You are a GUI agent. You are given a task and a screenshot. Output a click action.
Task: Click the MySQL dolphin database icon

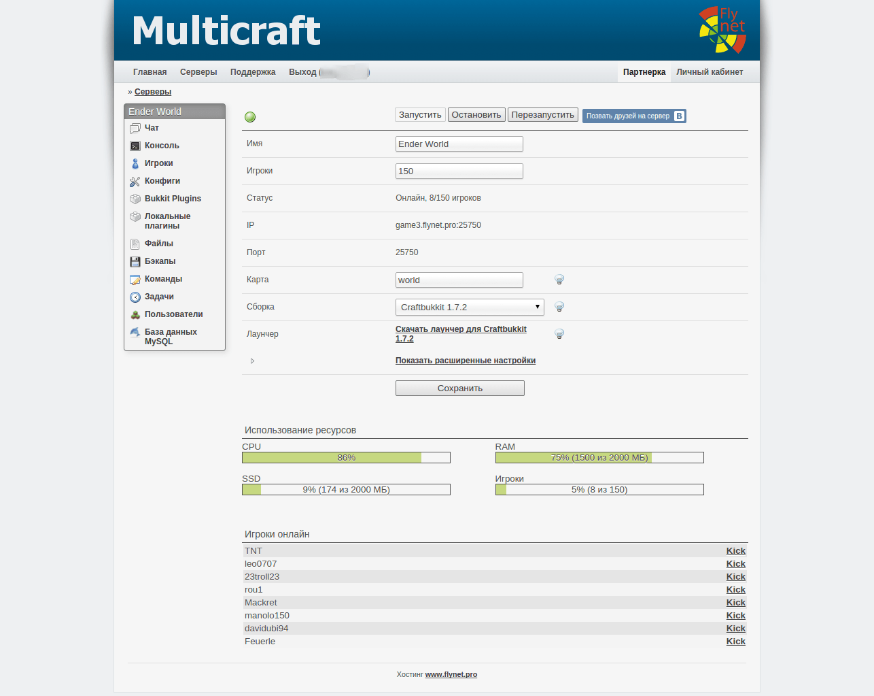click(x=135, y=332)
